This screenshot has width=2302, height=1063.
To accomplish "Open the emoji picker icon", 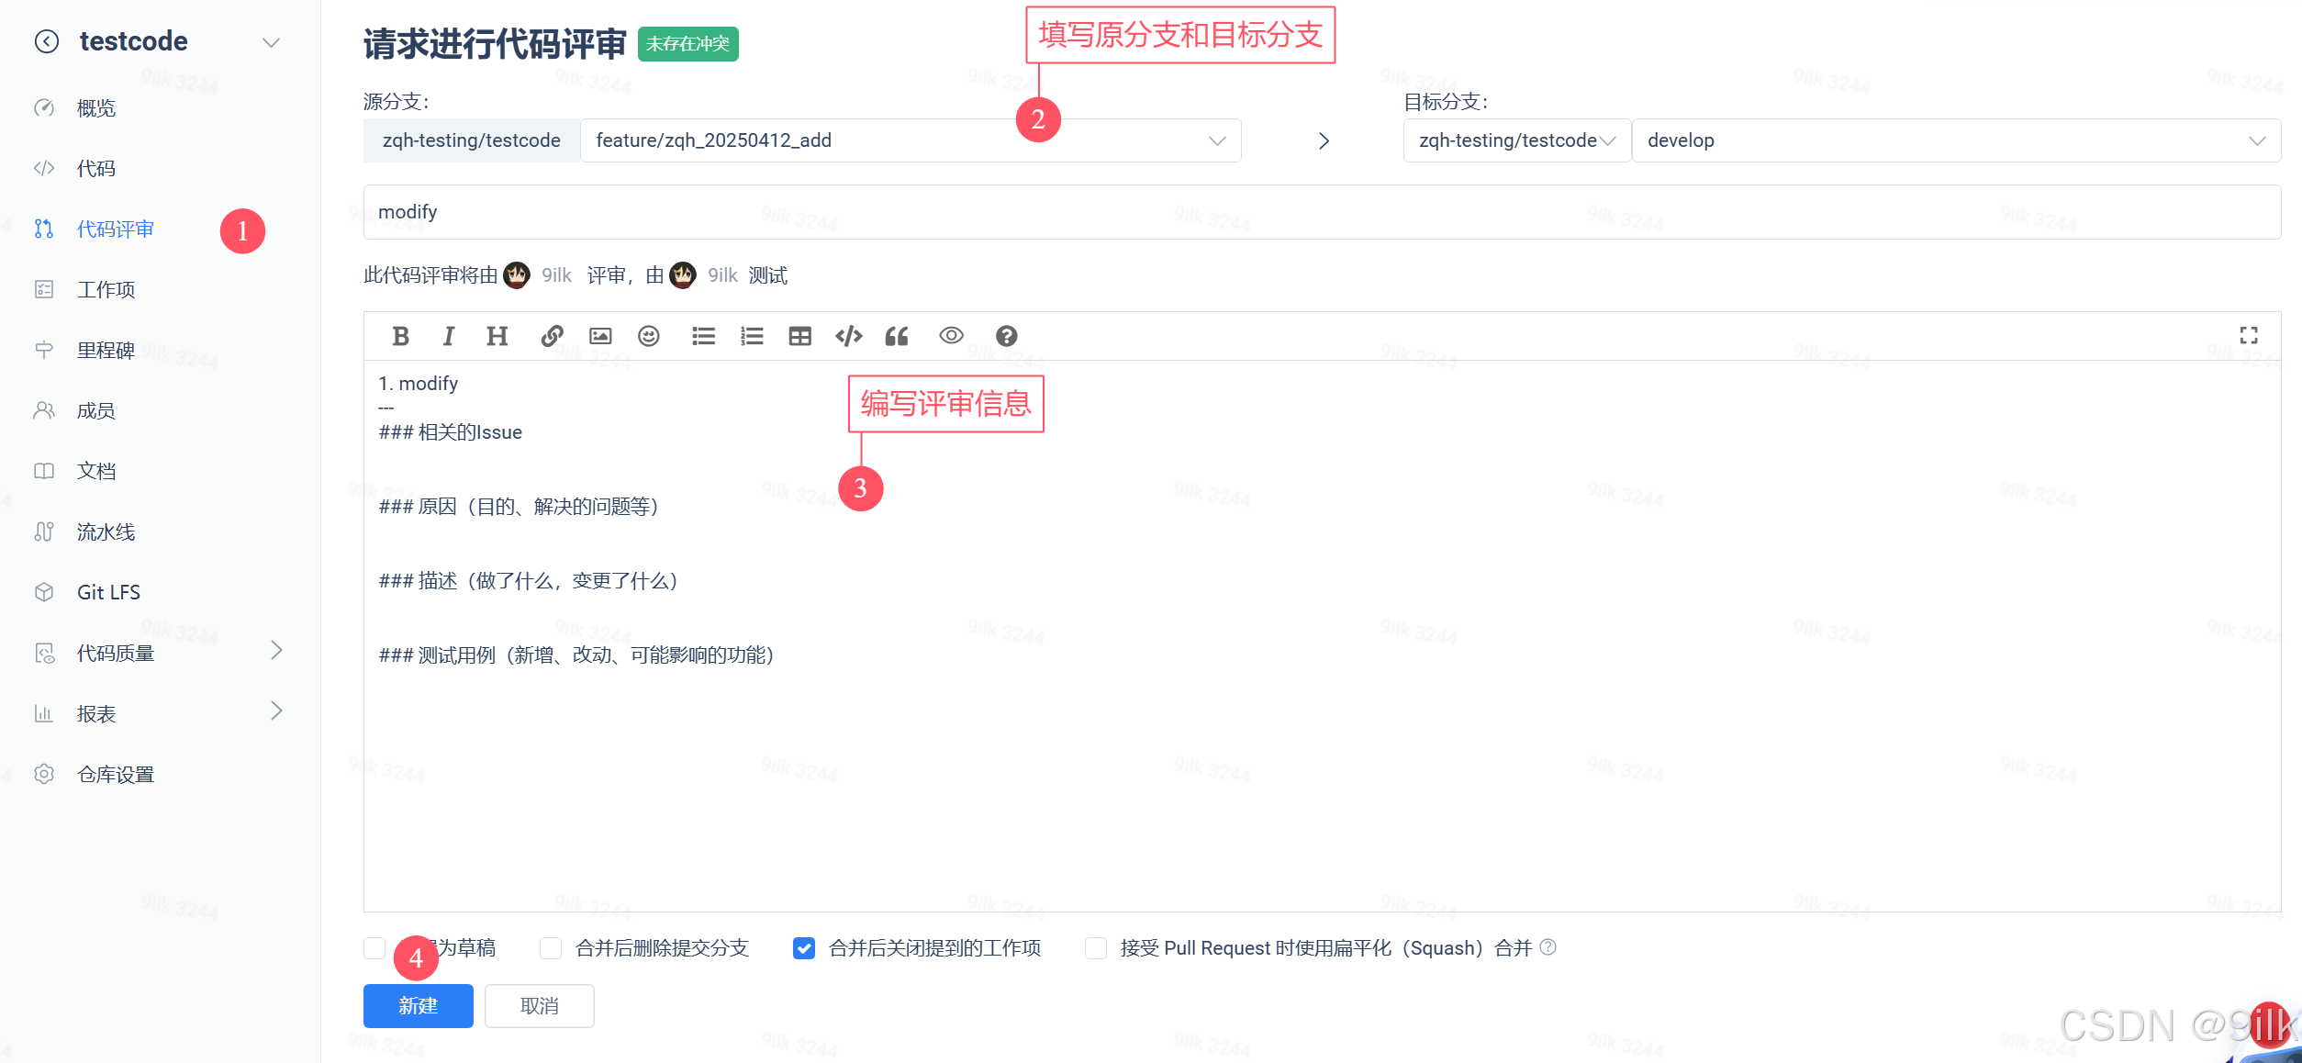I will pos(649,336).
